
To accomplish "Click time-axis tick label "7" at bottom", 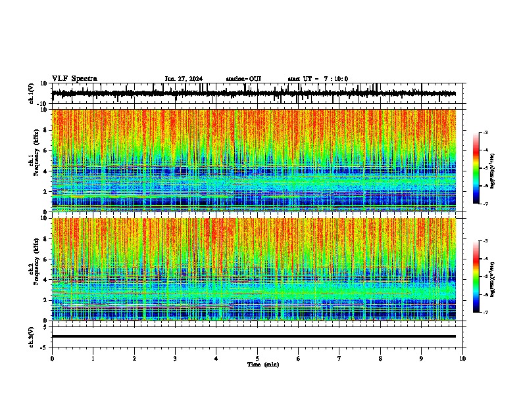I will [339, 359].
